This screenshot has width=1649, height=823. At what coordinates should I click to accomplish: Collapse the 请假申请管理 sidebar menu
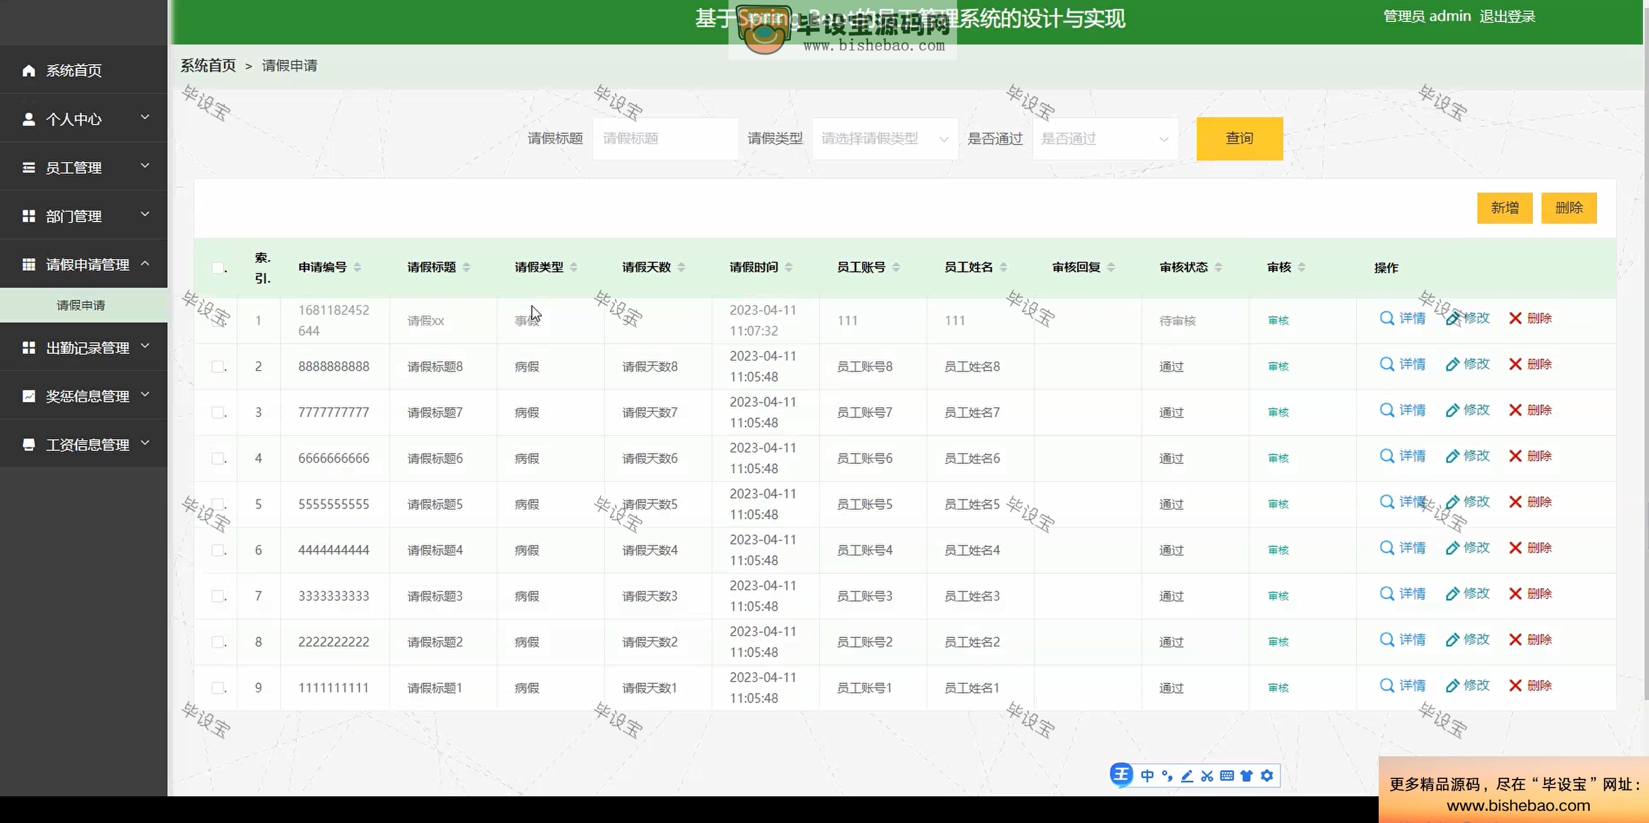(x=83, y=264)
